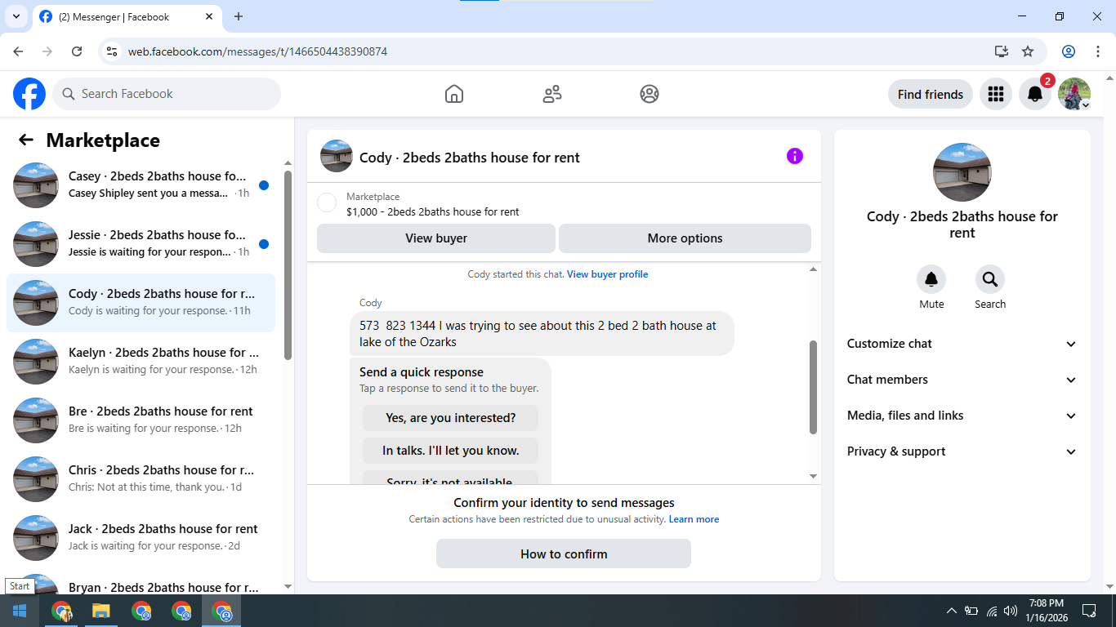
Task: Click the install app icon in address bar
Action: [x=1002, y=51]
